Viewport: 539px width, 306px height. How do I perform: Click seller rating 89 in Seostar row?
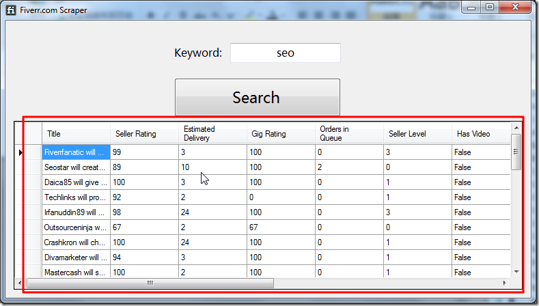click(144, 167)
